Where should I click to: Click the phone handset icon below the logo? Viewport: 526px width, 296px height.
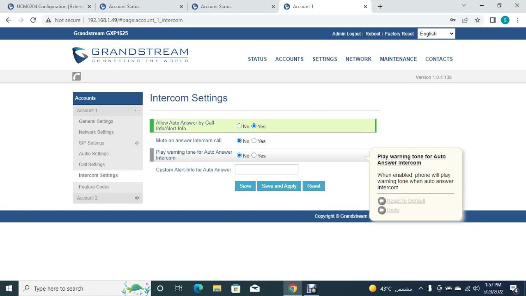(76, 76)
